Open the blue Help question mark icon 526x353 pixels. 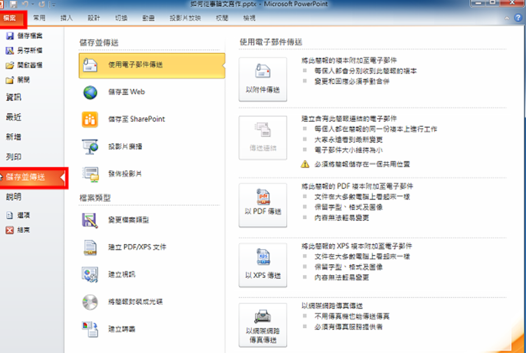(x=518, y=18)
